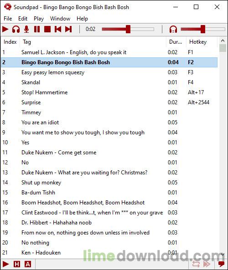Select "Samuel L. Jackson - English, do you speak it"
This screenshot has width=228, height=270.
pyautogui.click(x=109, y=52)
